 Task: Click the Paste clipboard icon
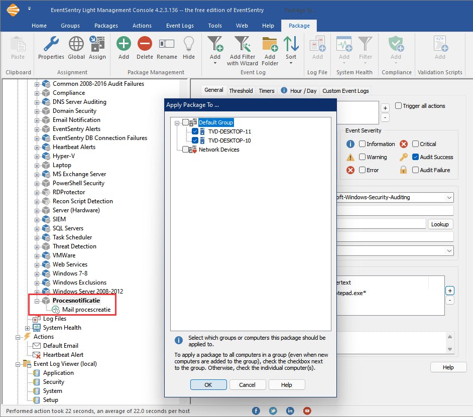click(x=18, y=44)
